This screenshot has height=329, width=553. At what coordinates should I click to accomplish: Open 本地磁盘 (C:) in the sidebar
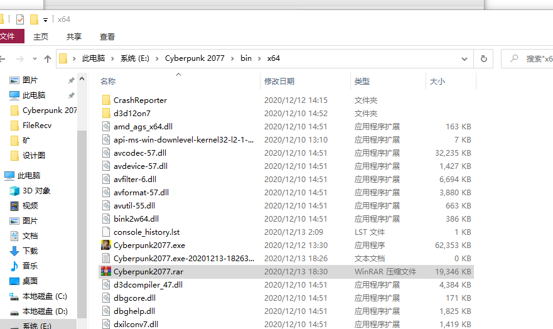[x=45, y=296]
